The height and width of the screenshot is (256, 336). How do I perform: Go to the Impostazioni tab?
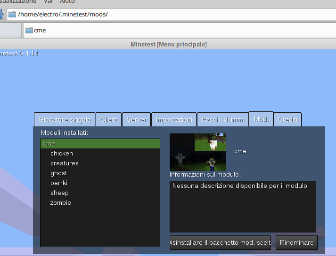tap(174, 120)
